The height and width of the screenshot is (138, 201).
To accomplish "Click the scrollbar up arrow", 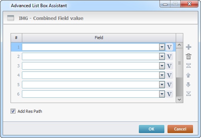I will click(x=180, y=45).
